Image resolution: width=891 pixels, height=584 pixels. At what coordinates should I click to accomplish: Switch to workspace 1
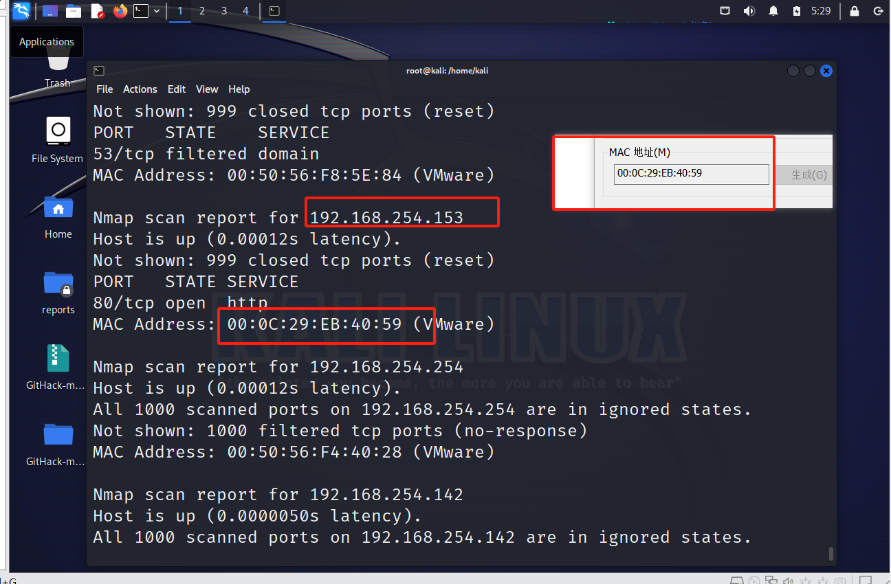pos(180,11)
